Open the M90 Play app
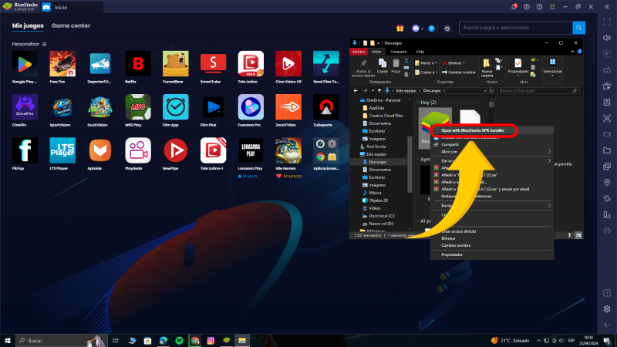This screenshot has width=617, height=347. (x=138, y=107)
